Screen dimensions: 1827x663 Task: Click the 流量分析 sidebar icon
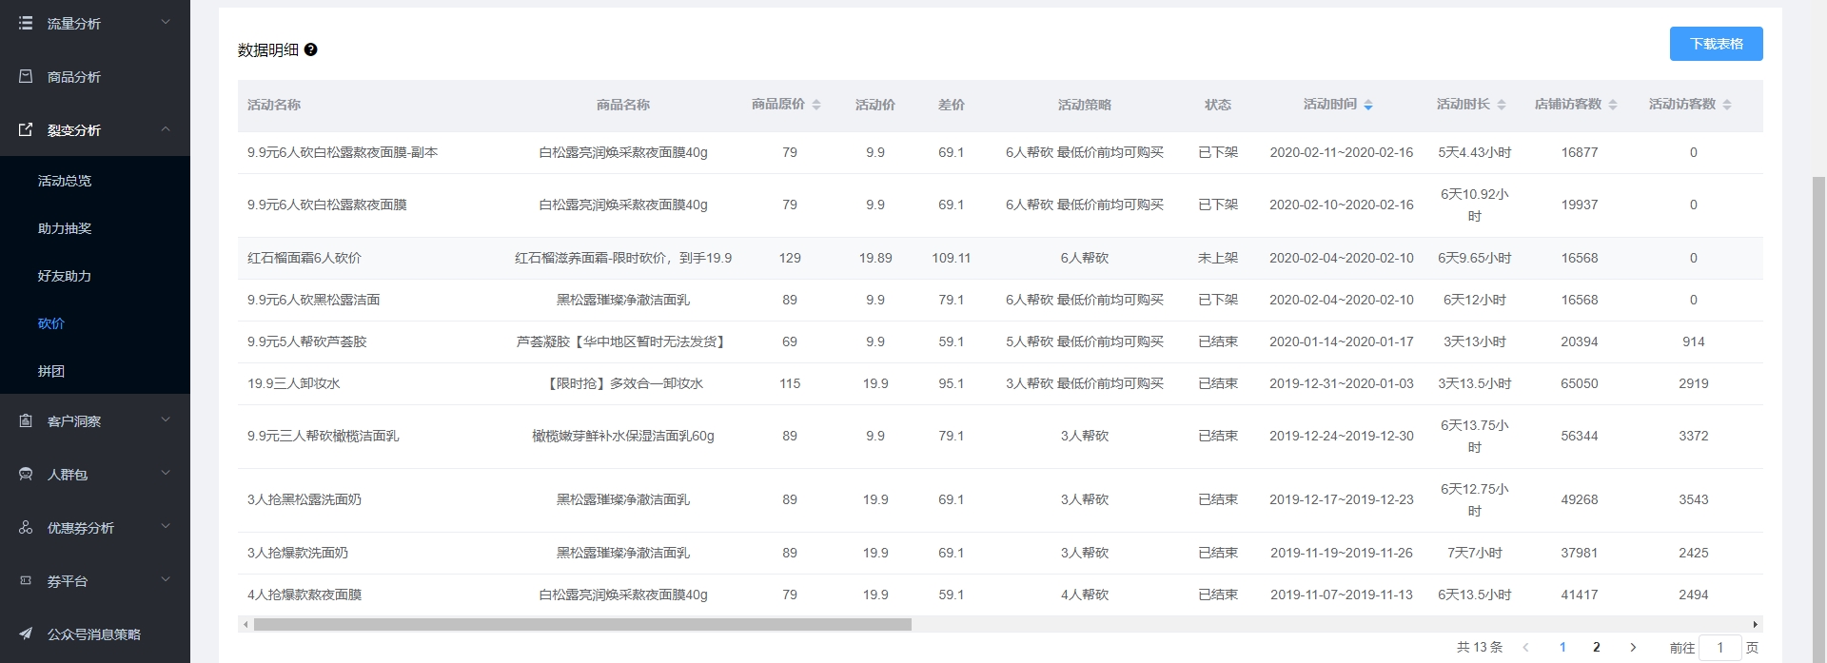[26, 23]
